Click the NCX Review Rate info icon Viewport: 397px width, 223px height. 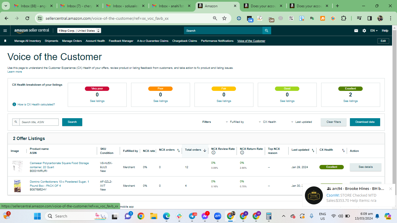coord(213,153)
